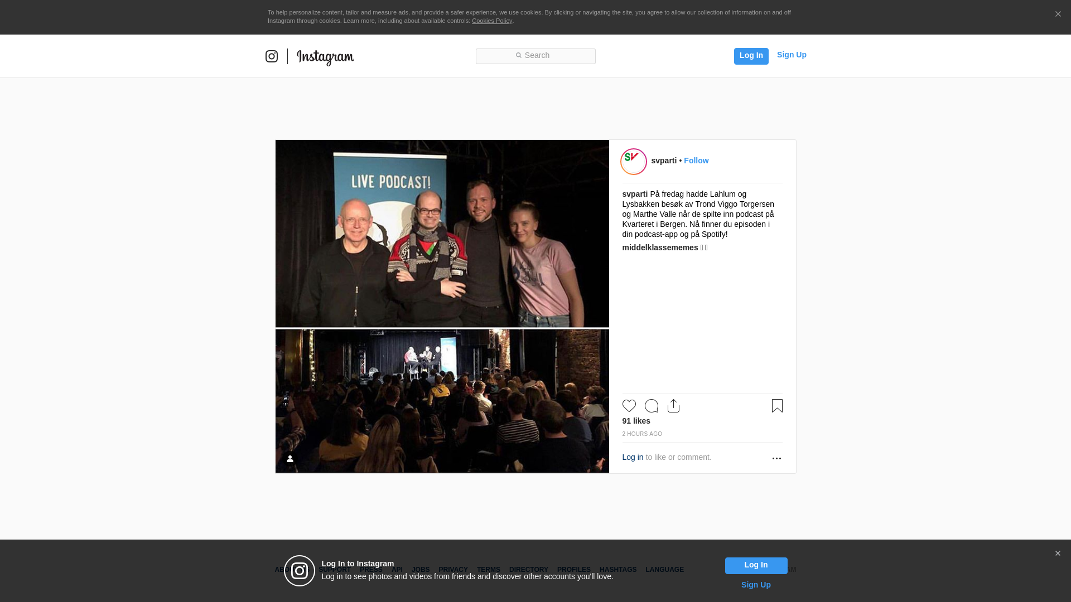Open the PROFILES footer link
Image resolution: width=1071 pixels, height=602 pixels.
[574, 570]
